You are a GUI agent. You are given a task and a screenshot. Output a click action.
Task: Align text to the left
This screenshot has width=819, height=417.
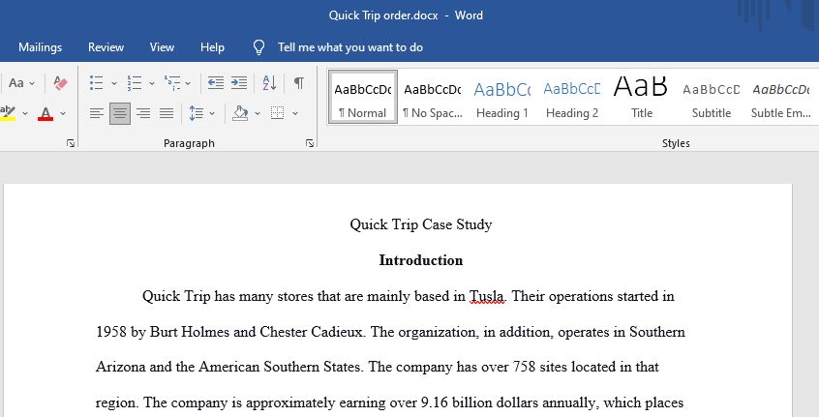coord(96,113)
